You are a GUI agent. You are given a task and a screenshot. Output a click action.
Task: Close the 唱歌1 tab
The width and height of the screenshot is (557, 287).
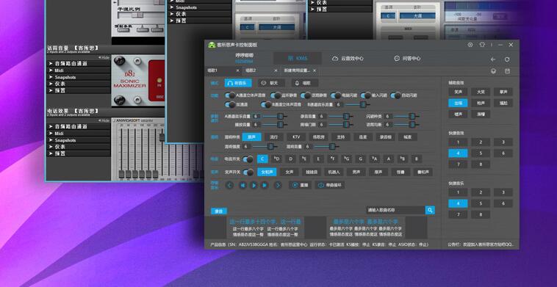[x=237, y=70]
